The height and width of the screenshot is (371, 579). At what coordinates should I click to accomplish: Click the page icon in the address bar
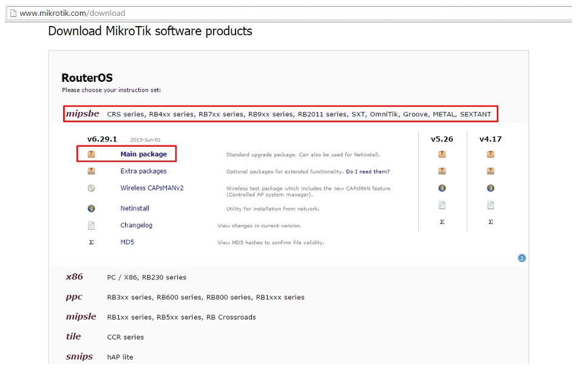coord(13,13)
